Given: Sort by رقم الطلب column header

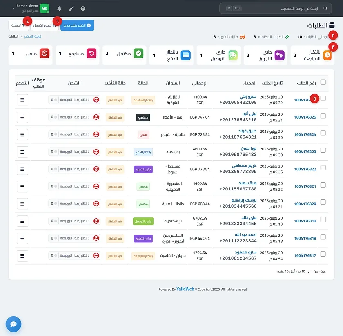Looking at the screenshot, I should [306, 83].
